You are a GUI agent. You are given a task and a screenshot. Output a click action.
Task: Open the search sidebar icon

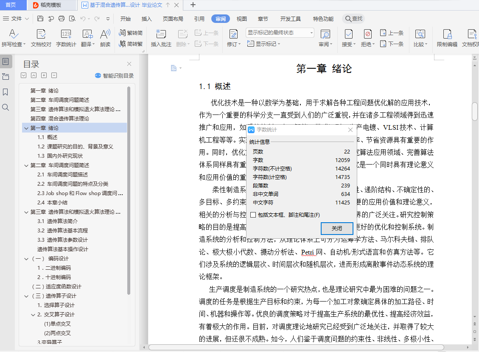pos(6,107)
